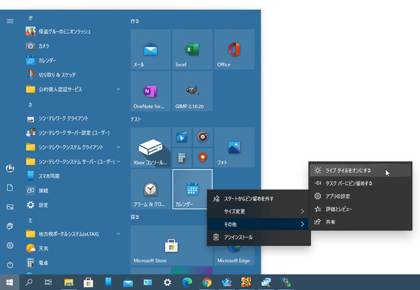Expand 公的個人認証サービス folder
Screen dimensions: 420x290
(73, 89)
